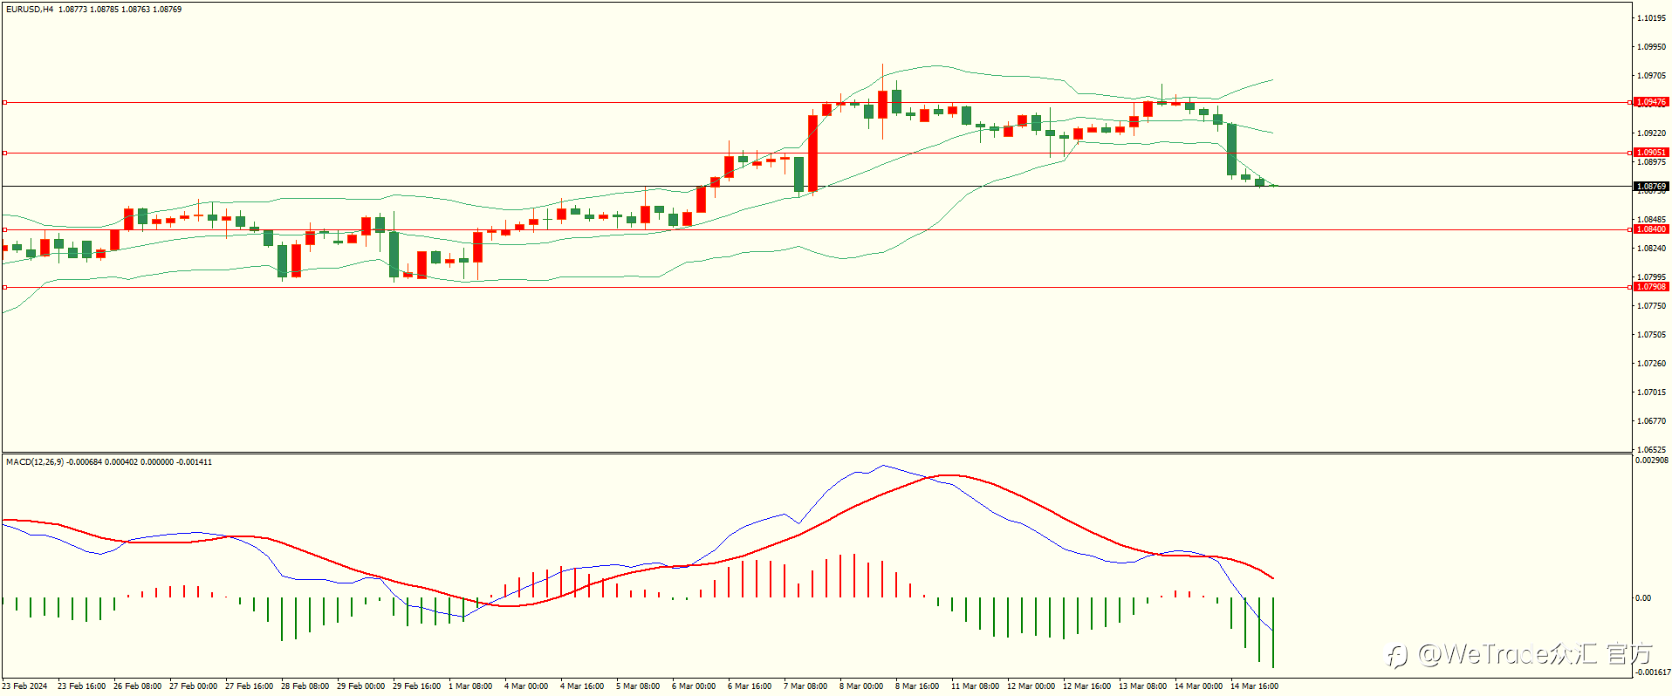Click the black 1.08769 current price label
The image size is (1672, 696).
pos(1651,187)
